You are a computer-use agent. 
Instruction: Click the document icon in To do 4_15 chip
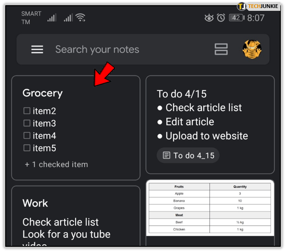click(x=166, y=155)
